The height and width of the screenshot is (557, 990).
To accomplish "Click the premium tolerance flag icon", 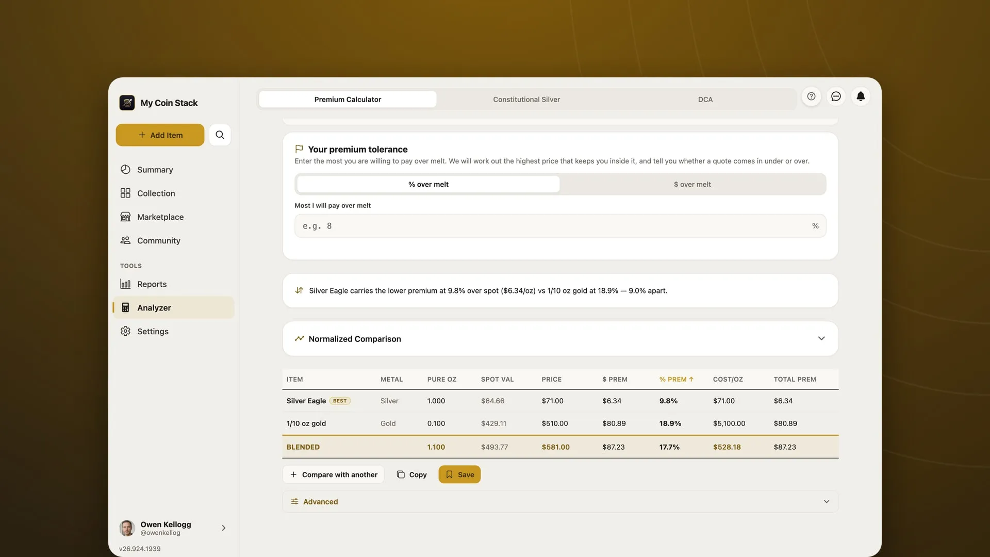I will [299, 149].
